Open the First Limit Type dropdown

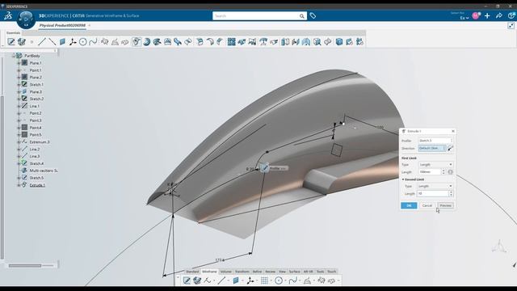436,164
